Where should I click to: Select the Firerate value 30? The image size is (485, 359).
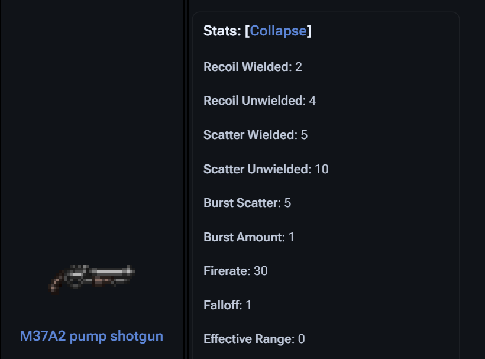pyautogui.click(x=261, y=271)
